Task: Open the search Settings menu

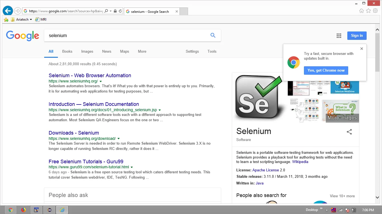Action: 192,52
